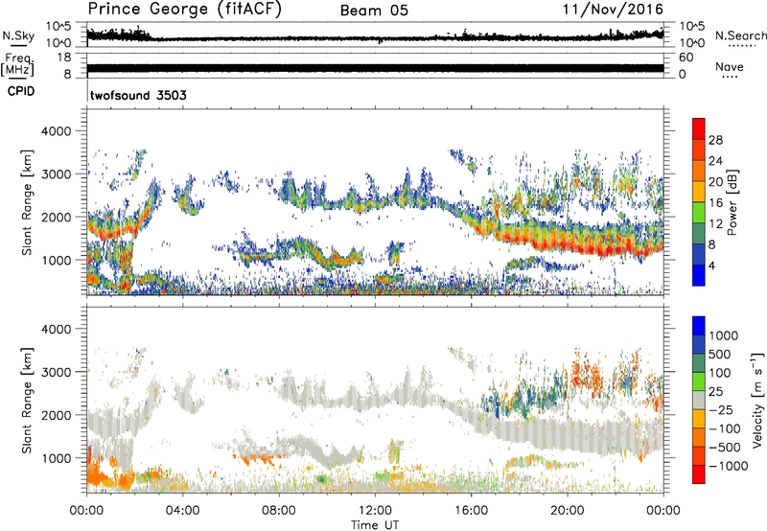This screenshot has height=531, width=767.
Task: Click the '08:00' time axis label
Action: [x=279, y=511]
